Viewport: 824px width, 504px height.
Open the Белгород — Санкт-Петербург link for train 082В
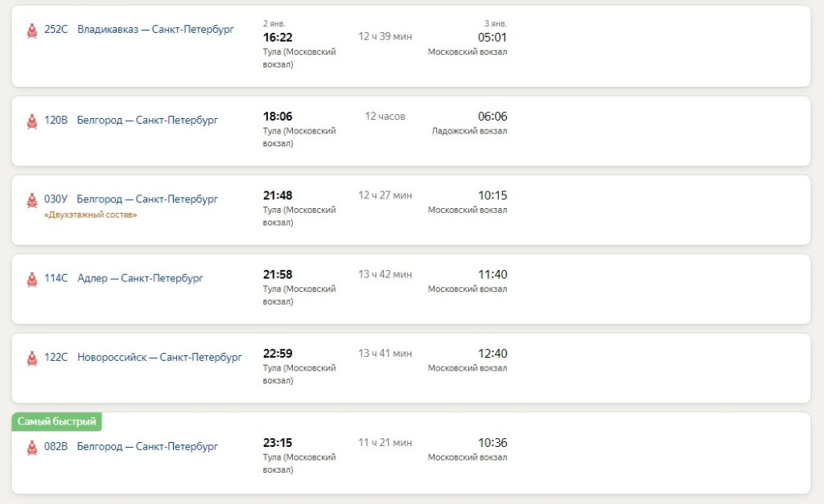[147, 447]
